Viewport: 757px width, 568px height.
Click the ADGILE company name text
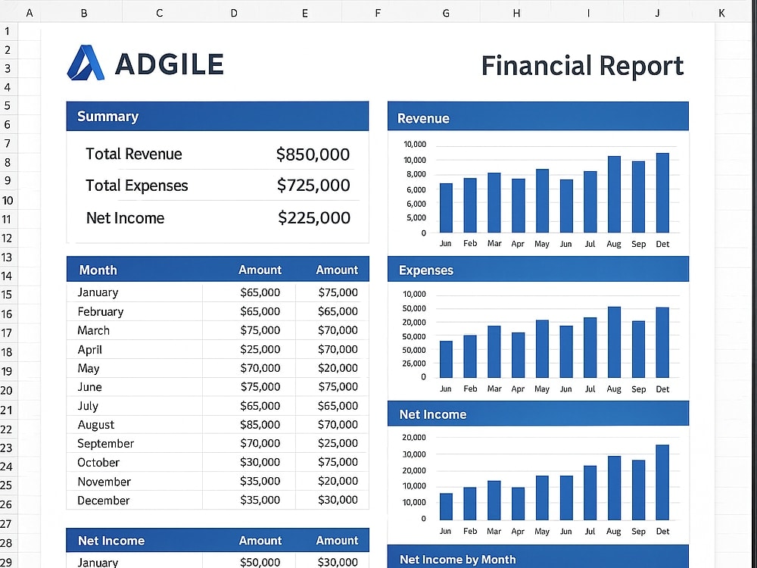pyautogui.click(x=170, y=64)
